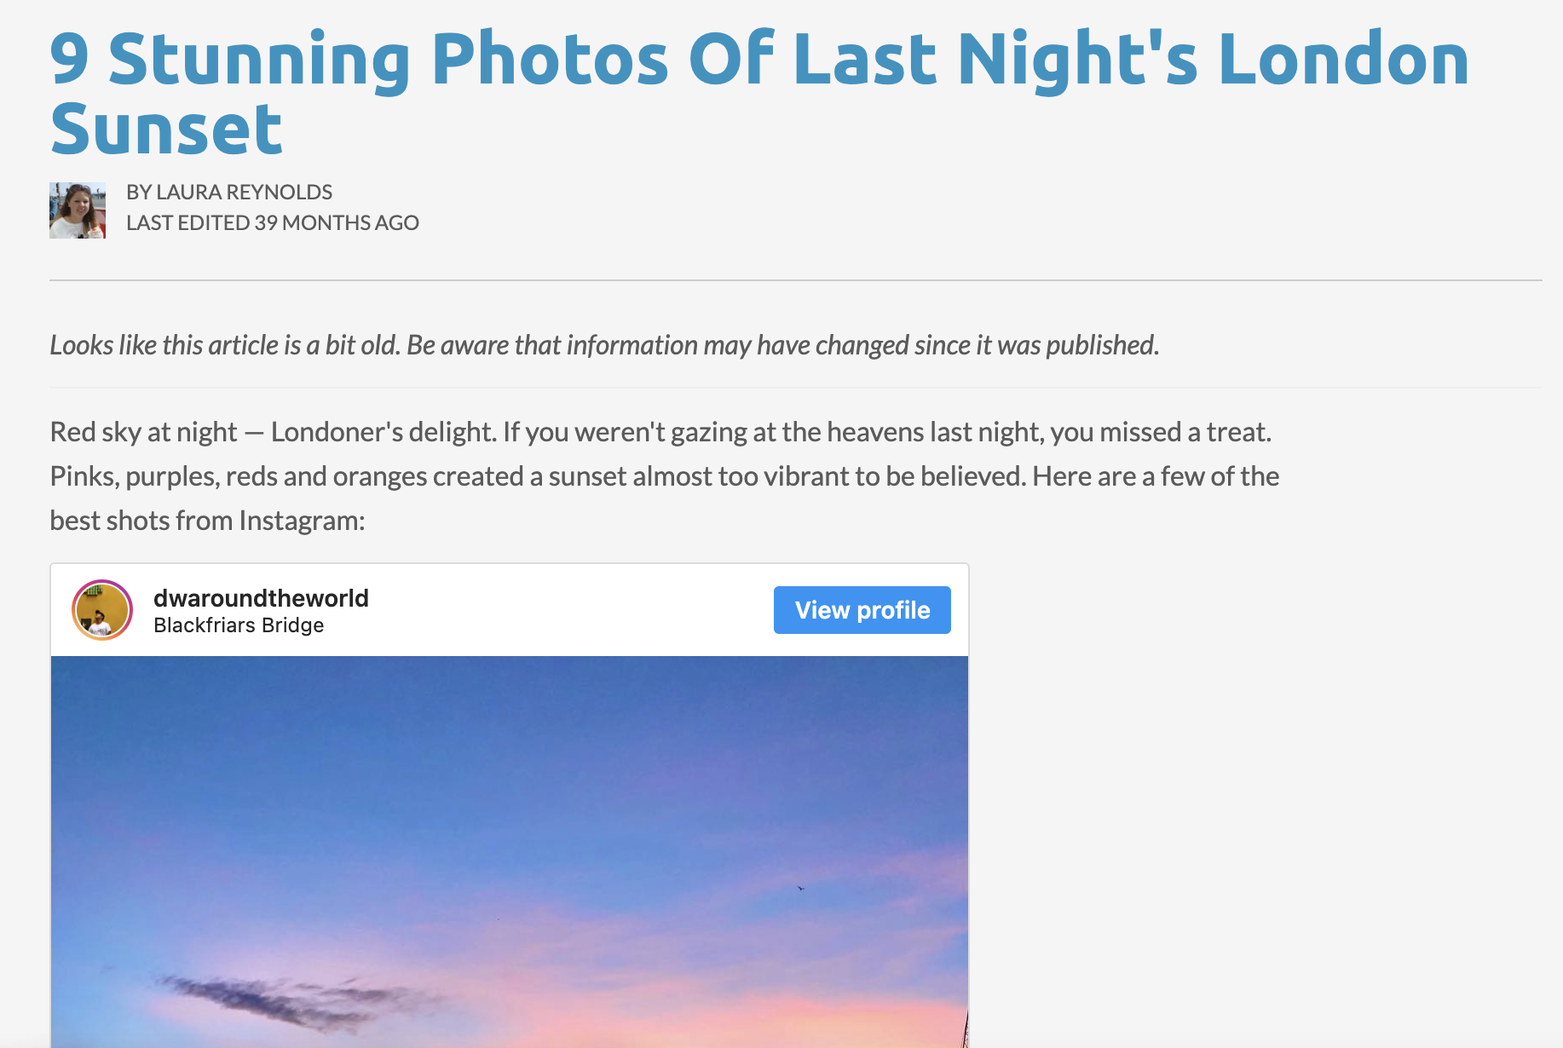Click the Laura Reynolds author avatar

(x=78, y=210)
